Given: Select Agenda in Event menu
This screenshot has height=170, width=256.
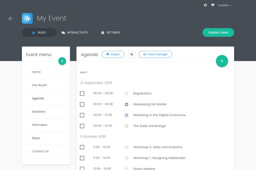Looking at the screenshot, I should pyautogui.click(x=38, y=98).
